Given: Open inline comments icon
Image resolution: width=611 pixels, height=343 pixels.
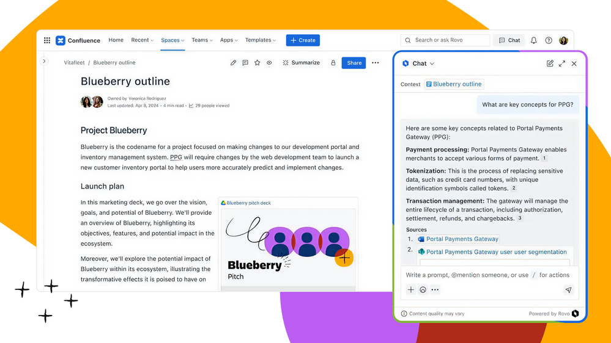Looking at the screenshot, I should click(x=245, y=63).
